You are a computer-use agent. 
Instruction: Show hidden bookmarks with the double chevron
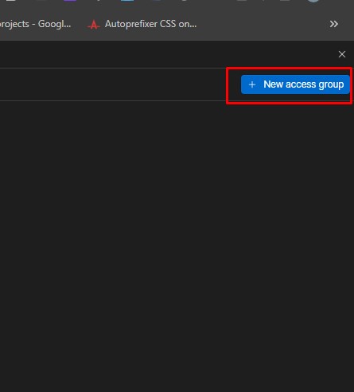(334, 24)
